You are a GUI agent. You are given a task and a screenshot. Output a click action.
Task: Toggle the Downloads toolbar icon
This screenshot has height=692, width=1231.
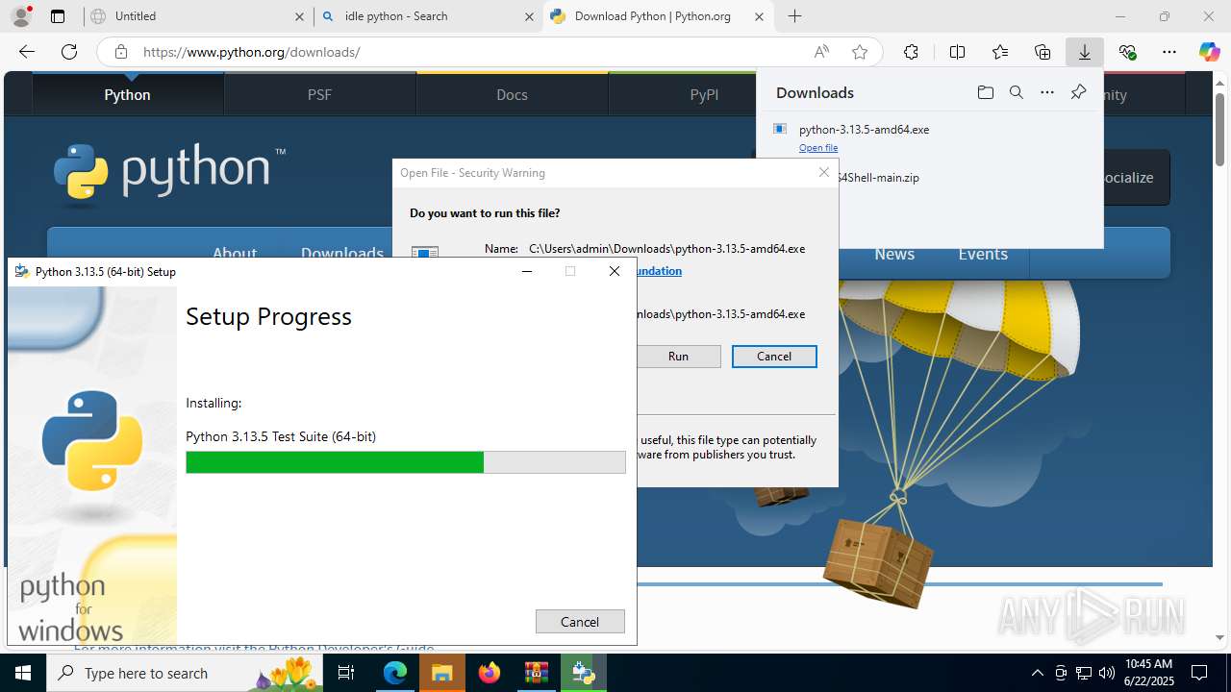1085,52
